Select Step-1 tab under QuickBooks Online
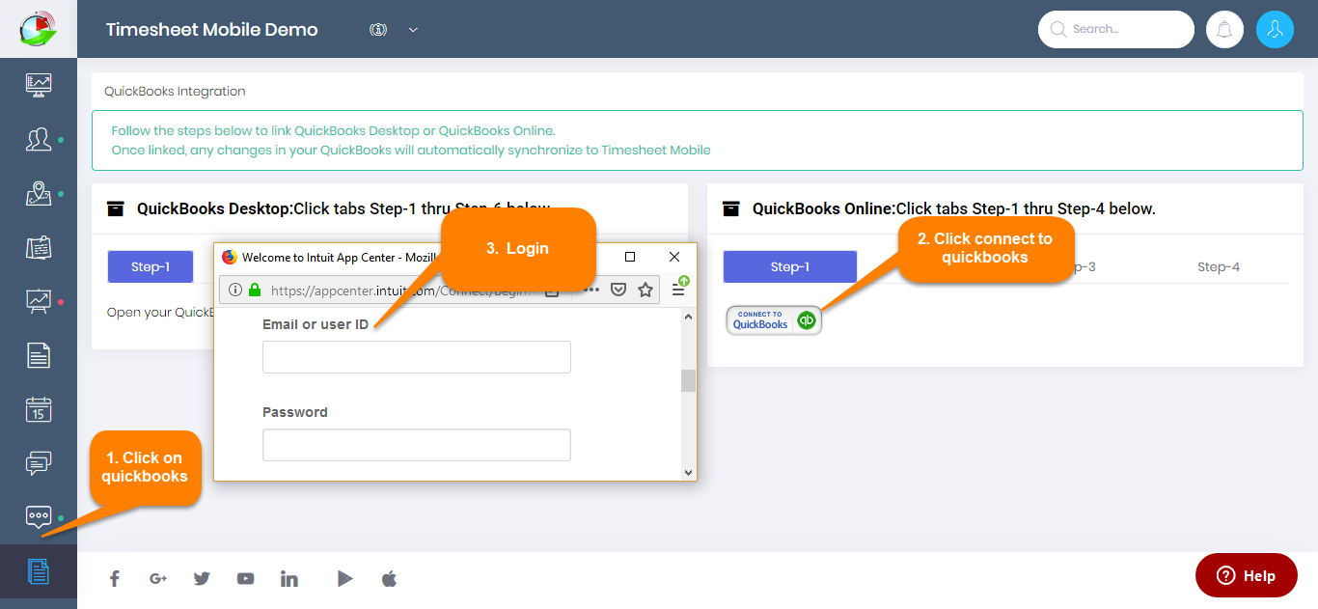This screenshot has height=609, width=1318. click(790, 266)
